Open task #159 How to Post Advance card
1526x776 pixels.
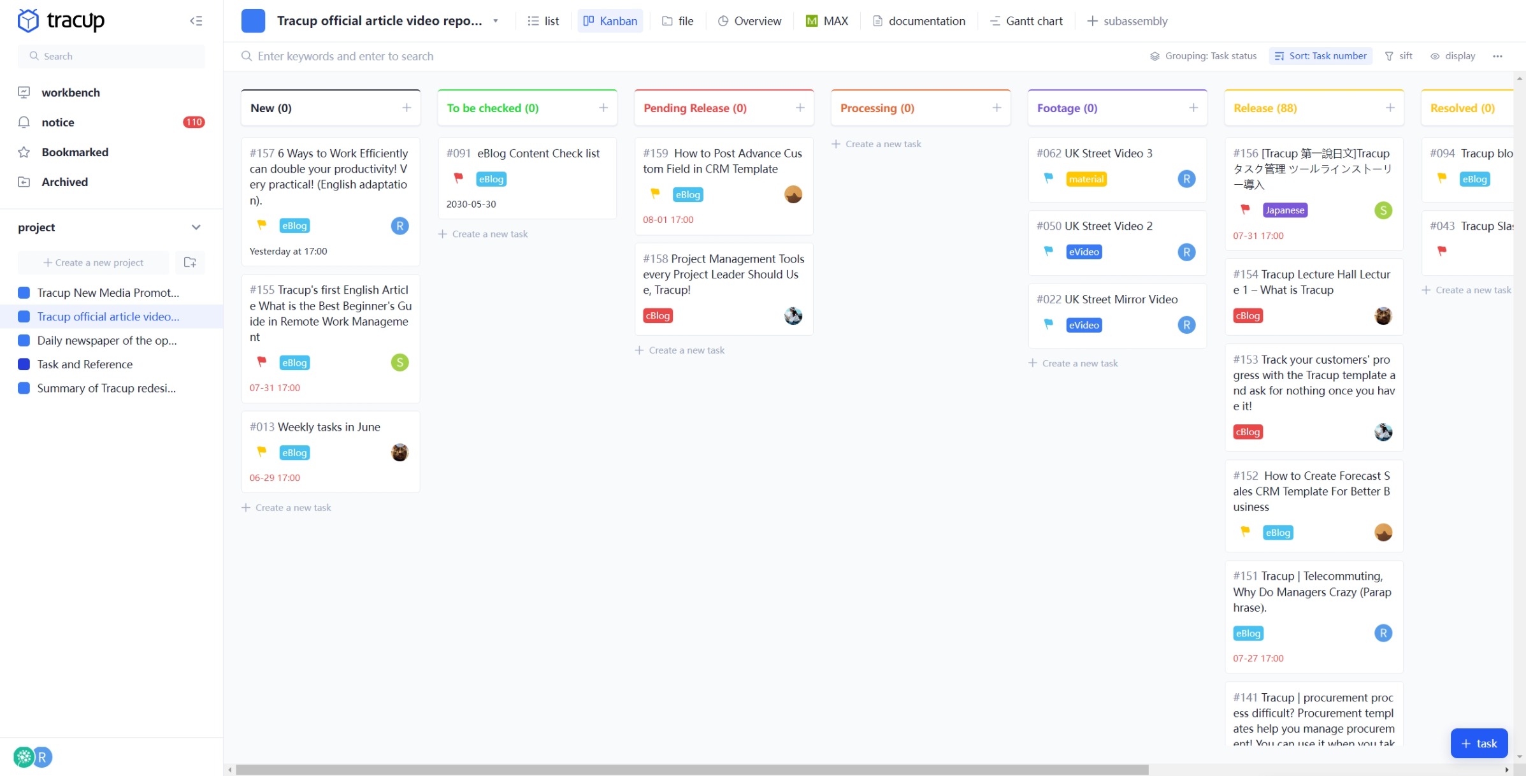(724, 187)
